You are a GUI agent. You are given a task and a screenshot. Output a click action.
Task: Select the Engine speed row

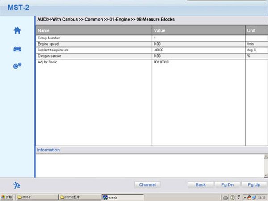[x=94, y=44]
